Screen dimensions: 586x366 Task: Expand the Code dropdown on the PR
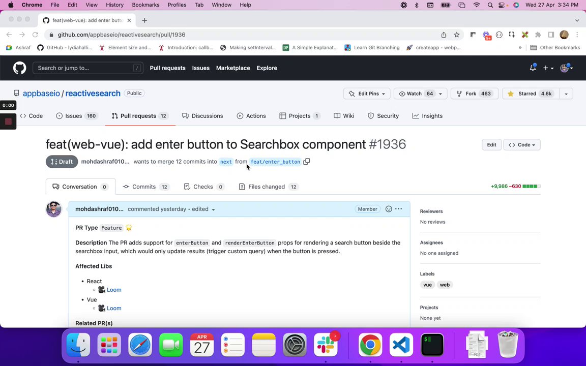[x=522, y=144]
